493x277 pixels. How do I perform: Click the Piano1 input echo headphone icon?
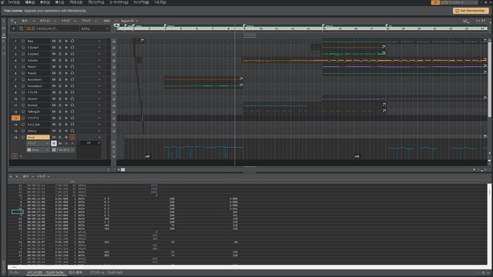[72, 67]
